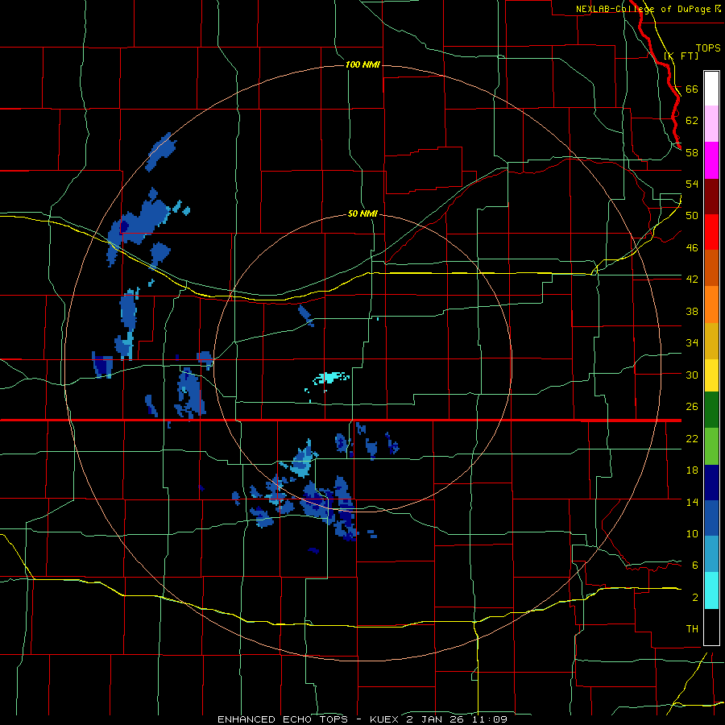This screenshot has width=725, height=725.
Task: Click the 'NEXLAB-College of DuPage' credit text
Action: [x=643, y=9]
